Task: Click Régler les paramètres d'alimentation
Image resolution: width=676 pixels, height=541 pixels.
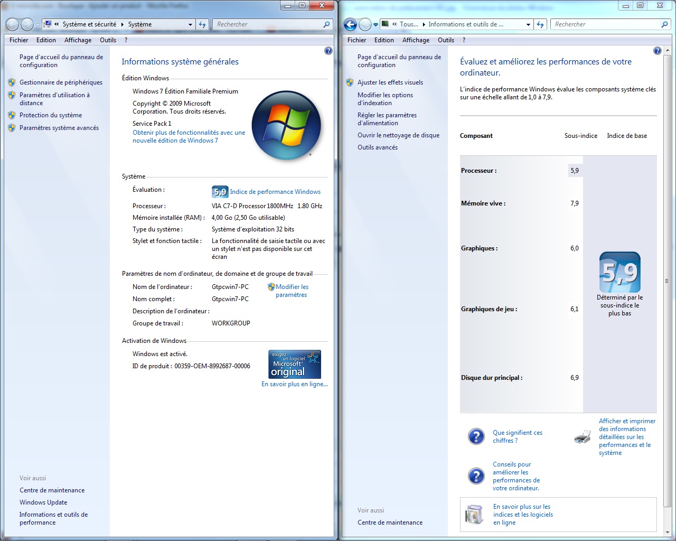Action: click(387, 119)
